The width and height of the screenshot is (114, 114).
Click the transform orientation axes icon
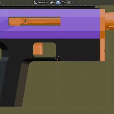[35, 3]
